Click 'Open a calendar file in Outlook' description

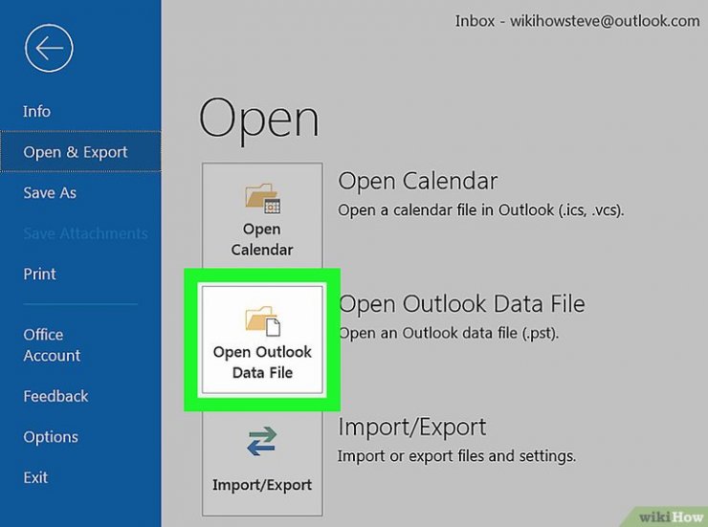click(481, 210)
